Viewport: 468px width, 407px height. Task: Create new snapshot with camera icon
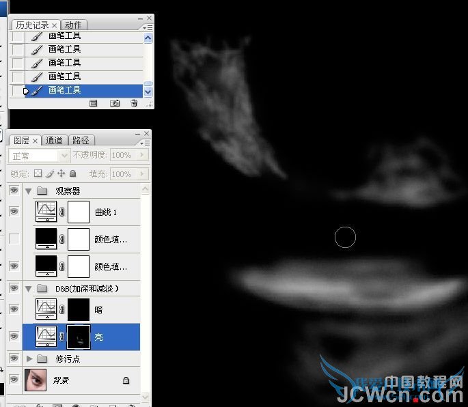115,103
